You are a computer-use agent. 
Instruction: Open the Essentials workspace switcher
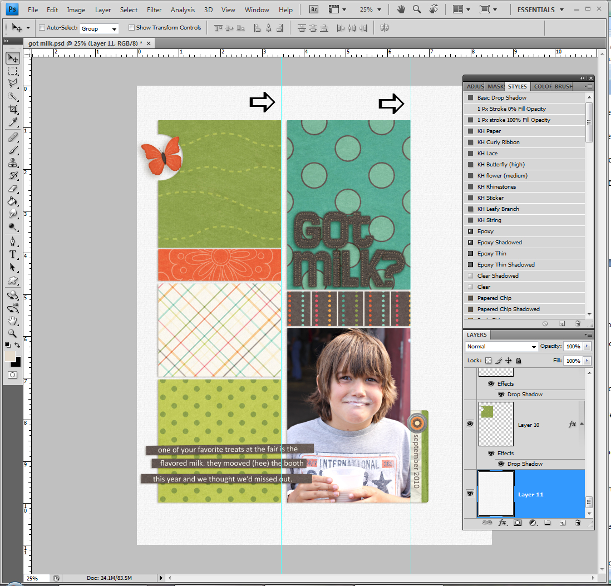pyautogui.click(x=539, y=9)
